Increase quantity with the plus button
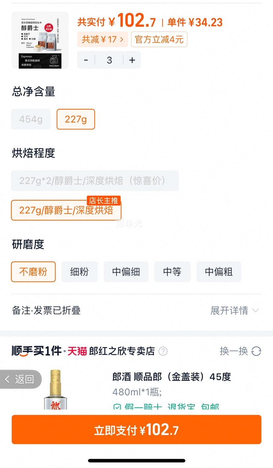Screen dimensions: 273x468 point(132,60)
